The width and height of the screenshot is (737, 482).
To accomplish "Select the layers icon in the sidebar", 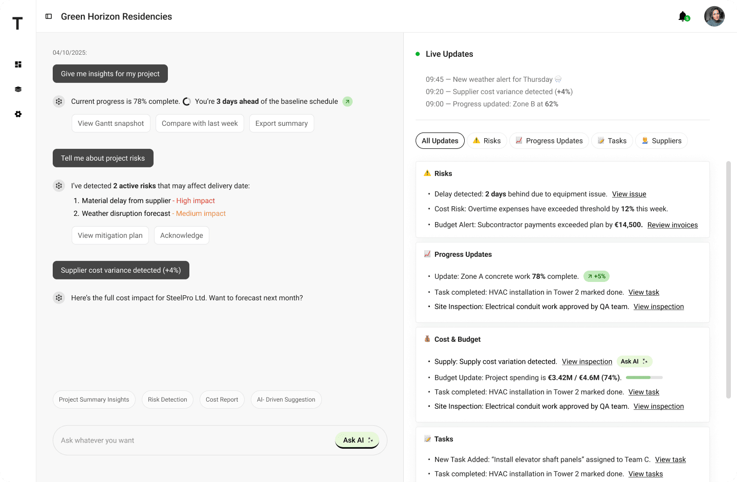I will pyautogui.click(x=18, y=89).
